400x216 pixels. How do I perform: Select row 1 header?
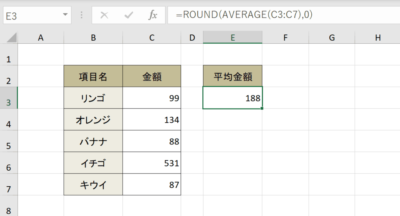9,55
